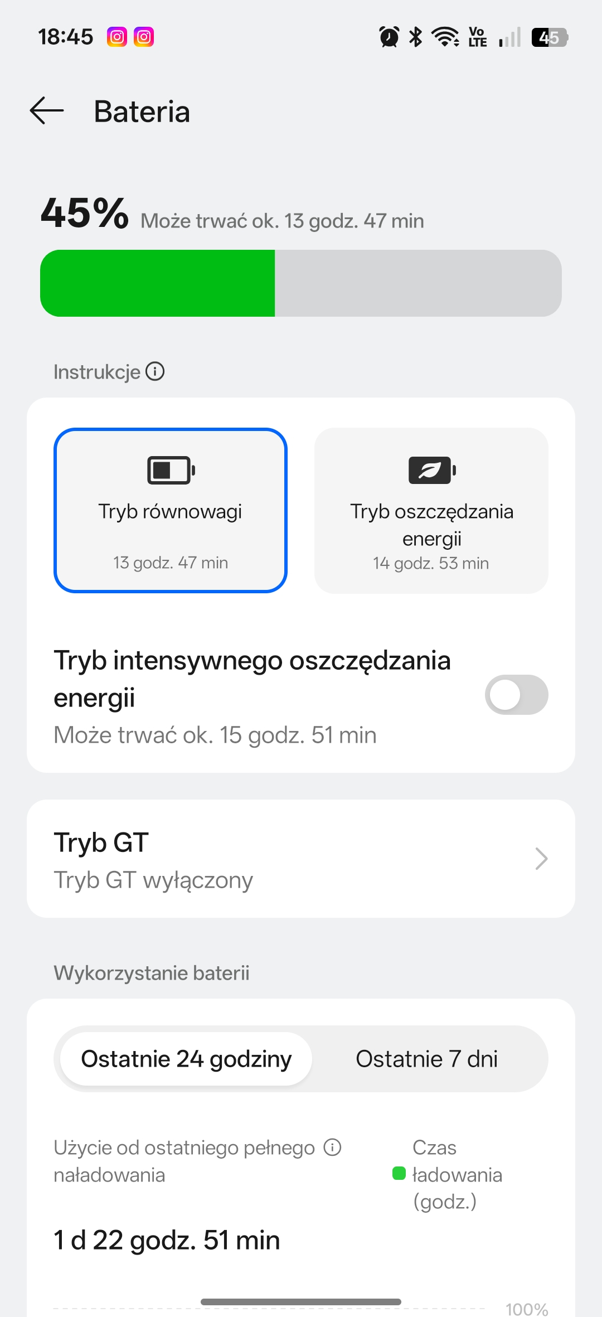
Task: Tap the balance mode battery icon
Action: (171, 470)
